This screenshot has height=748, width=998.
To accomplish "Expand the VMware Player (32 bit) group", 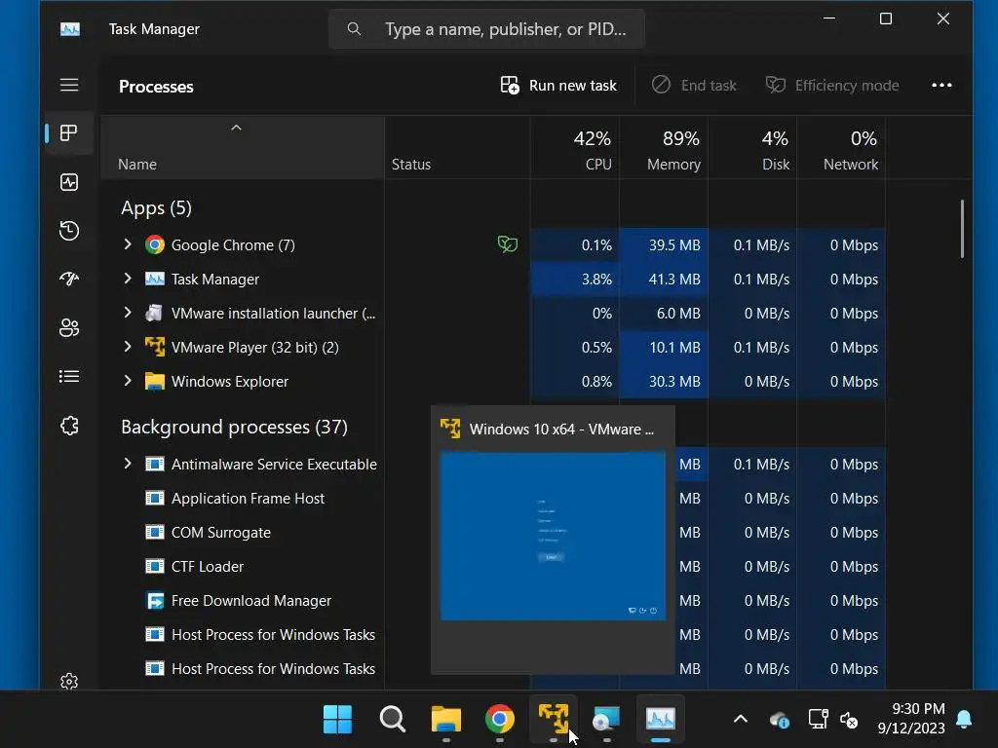I will click(x=128, y=346).
